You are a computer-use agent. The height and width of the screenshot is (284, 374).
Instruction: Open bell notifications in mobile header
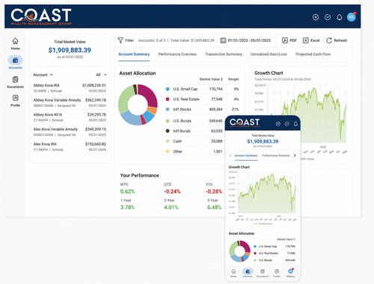(295, 124)
